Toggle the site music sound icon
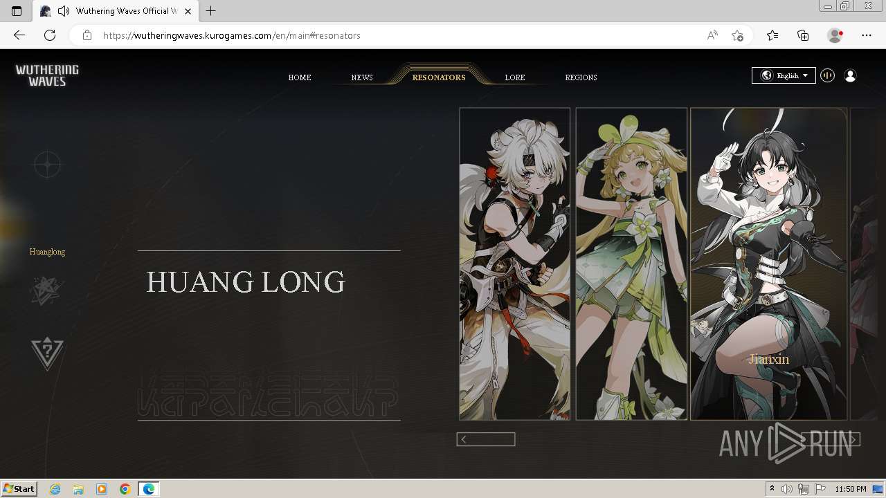 coord(827,75)
